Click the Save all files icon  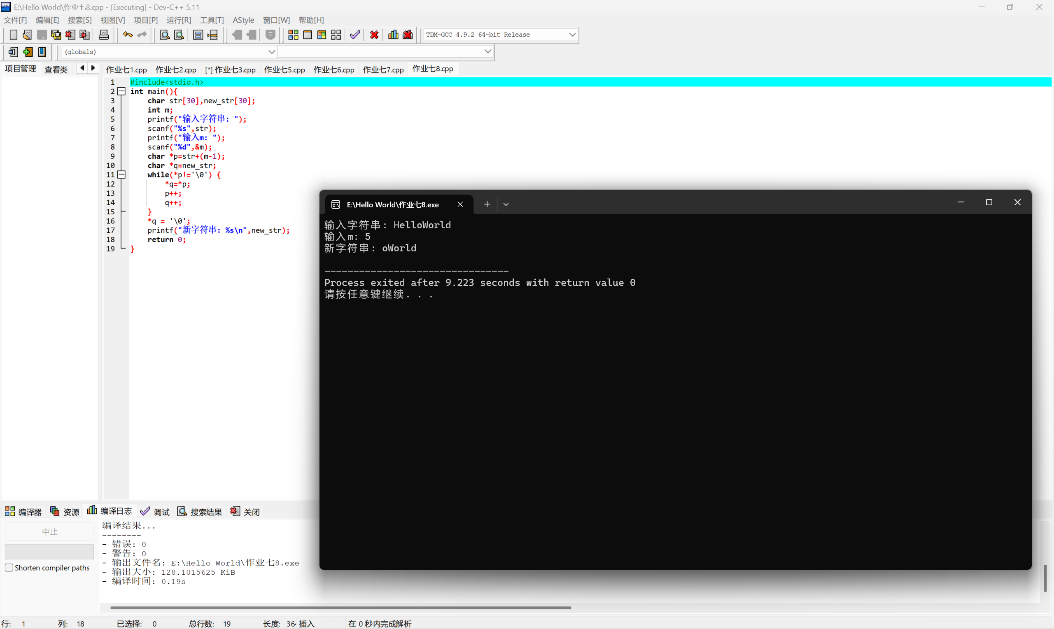56,35
